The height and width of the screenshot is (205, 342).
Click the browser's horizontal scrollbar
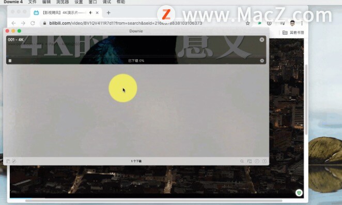(x=154, y=201)
